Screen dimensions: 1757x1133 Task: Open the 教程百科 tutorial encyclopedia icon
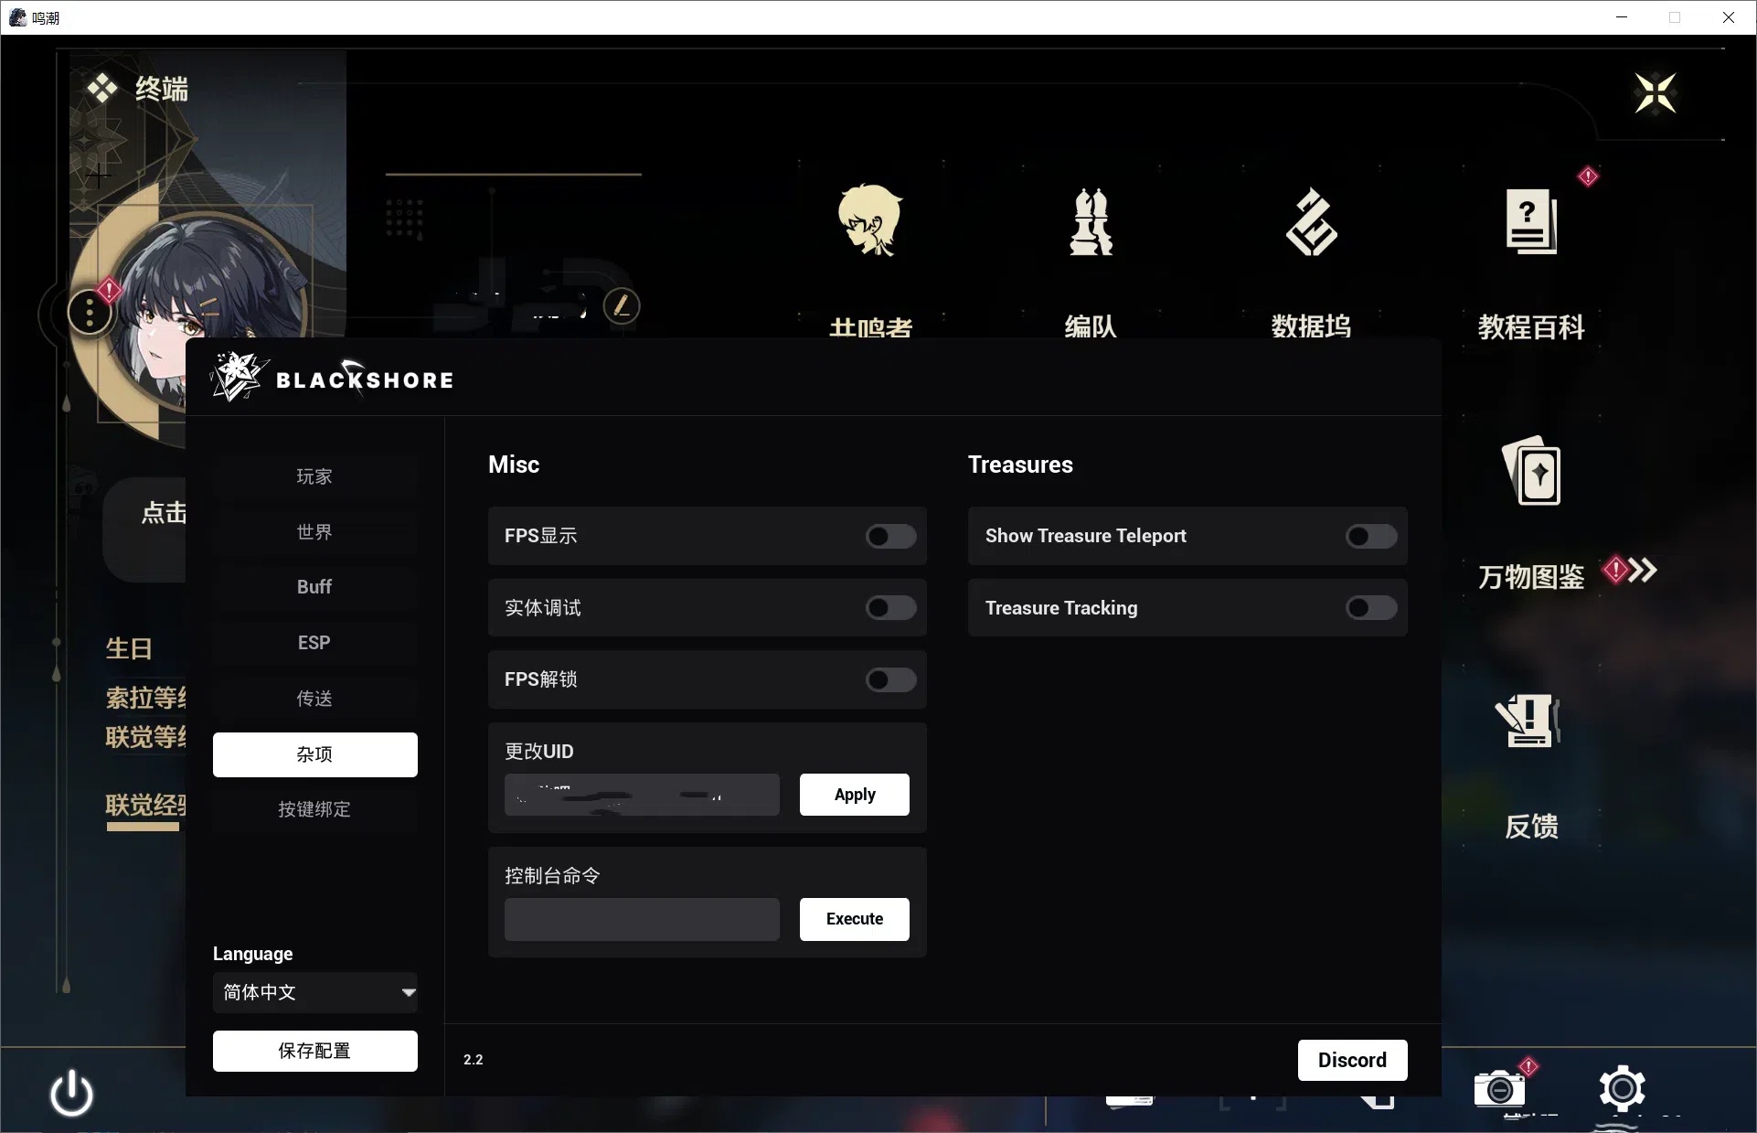[x=1530, y=222]
